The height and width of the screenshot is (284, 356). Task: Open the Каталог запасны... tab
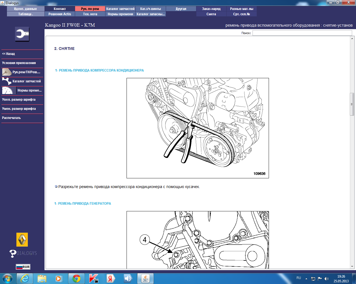pos(151,14)
